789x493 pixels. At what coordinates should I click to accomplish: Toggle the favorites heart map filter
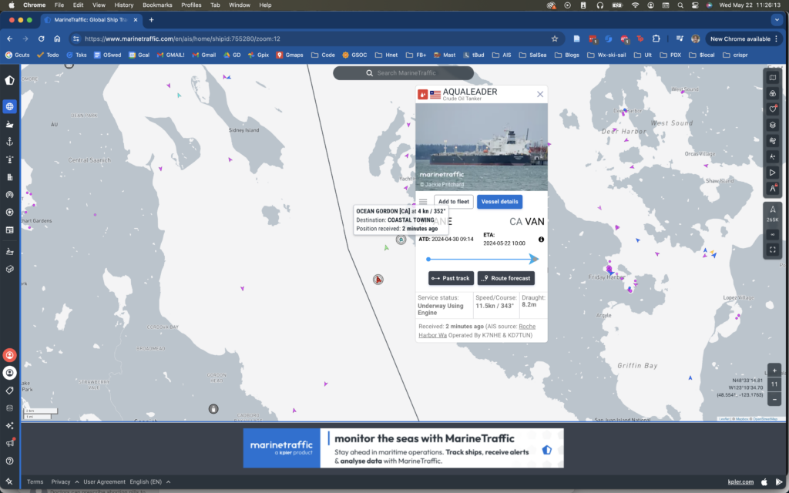coord(772,109)
